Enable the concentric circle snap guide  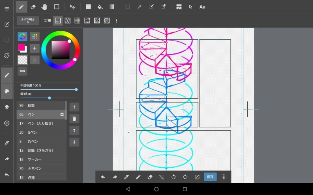[107, 21]
